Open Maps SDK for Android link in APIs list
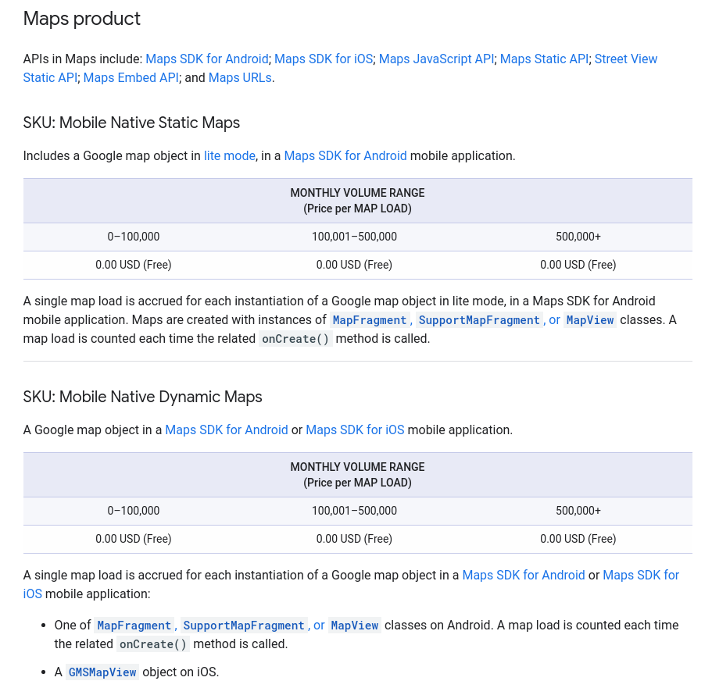The image size is (712, 688). pos(207,59)
